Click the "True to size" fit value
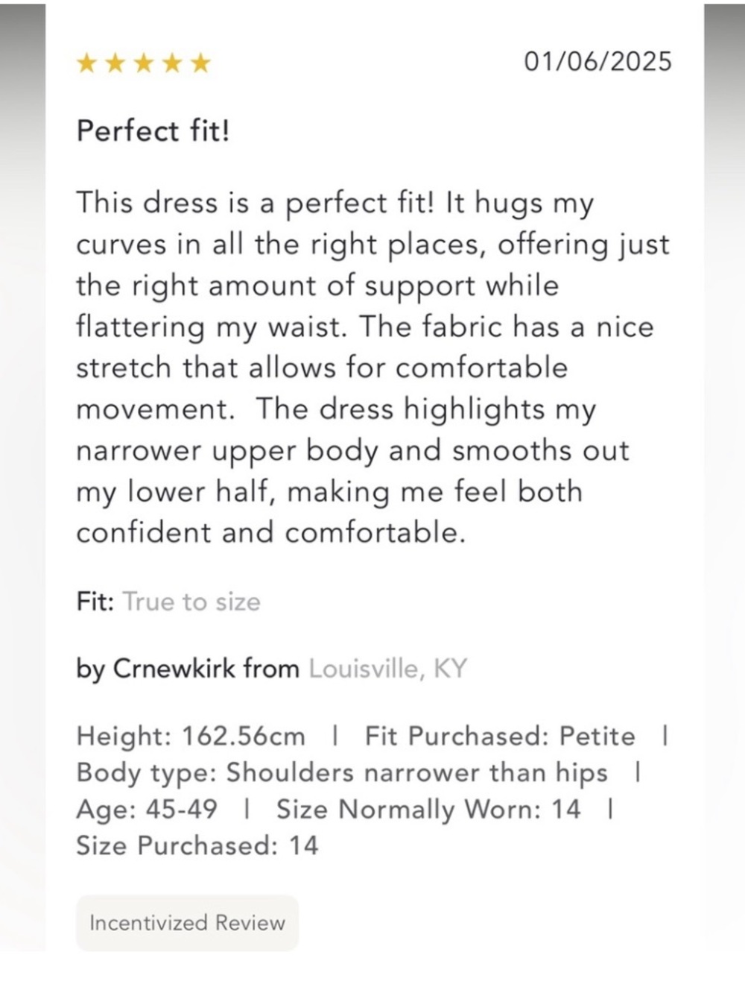 point(191,602)
